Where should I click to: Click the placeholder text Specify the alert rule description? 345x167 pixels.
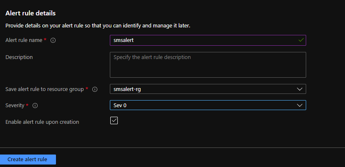152,57
